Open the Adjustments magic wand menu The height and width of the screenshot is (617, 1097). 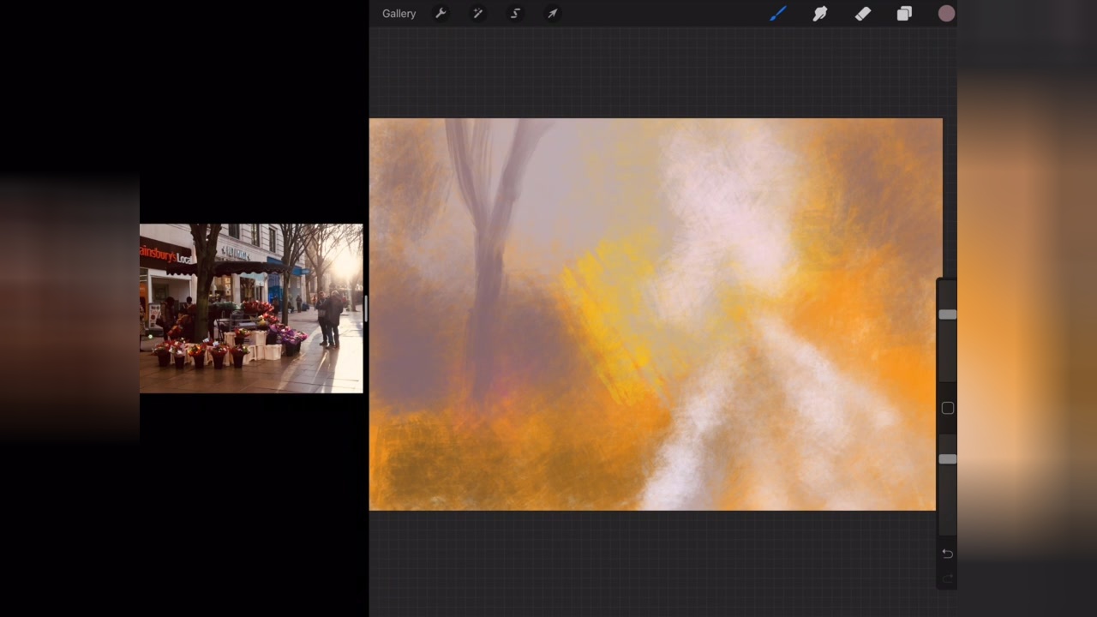click(x=478, y=14)
